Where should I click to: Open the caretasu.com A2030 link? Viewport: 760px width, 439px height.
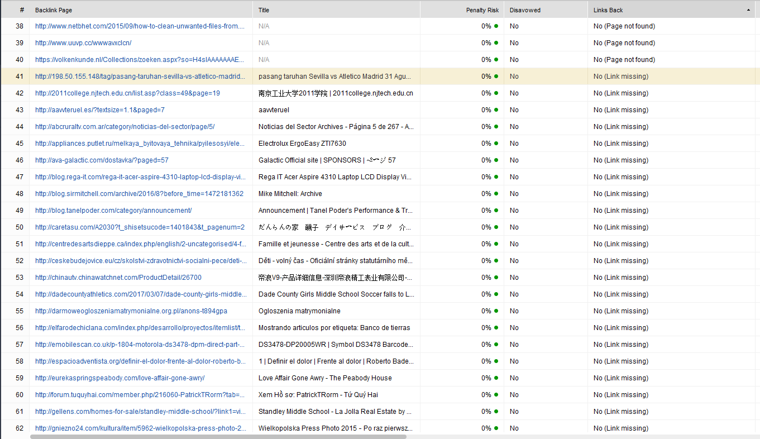(140, 227)
